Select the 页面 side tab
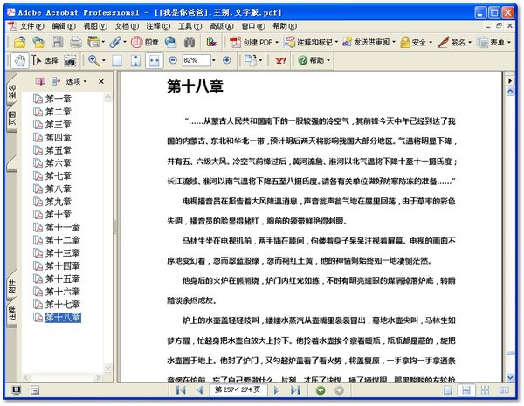The width and height of the screenshot is (524, 406). (x=11, y=119)
